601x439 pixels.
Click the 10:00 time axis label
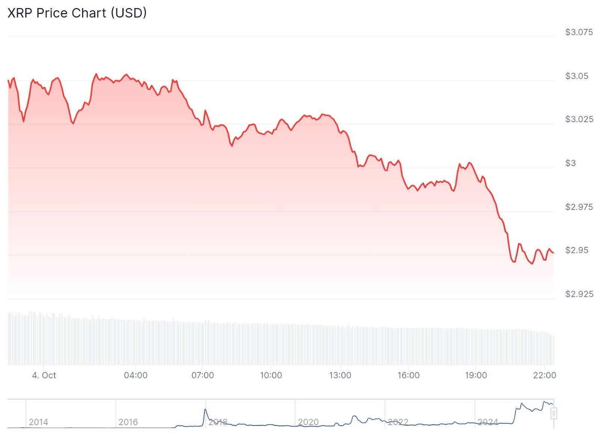(x=271, y=375)
